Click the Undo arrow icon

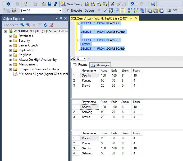click(132, 4)
